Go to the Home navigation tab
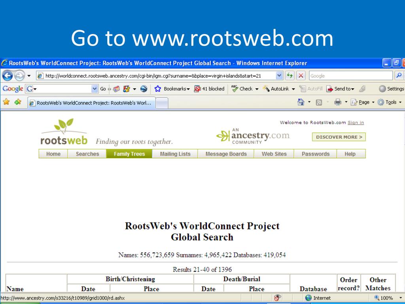 point(53,154)
